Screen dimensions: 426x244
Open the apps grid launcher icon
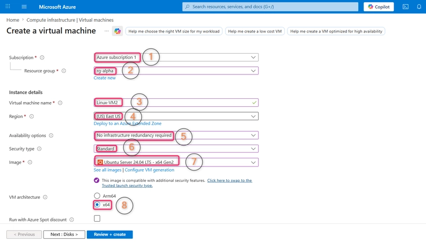pos(8,6)
